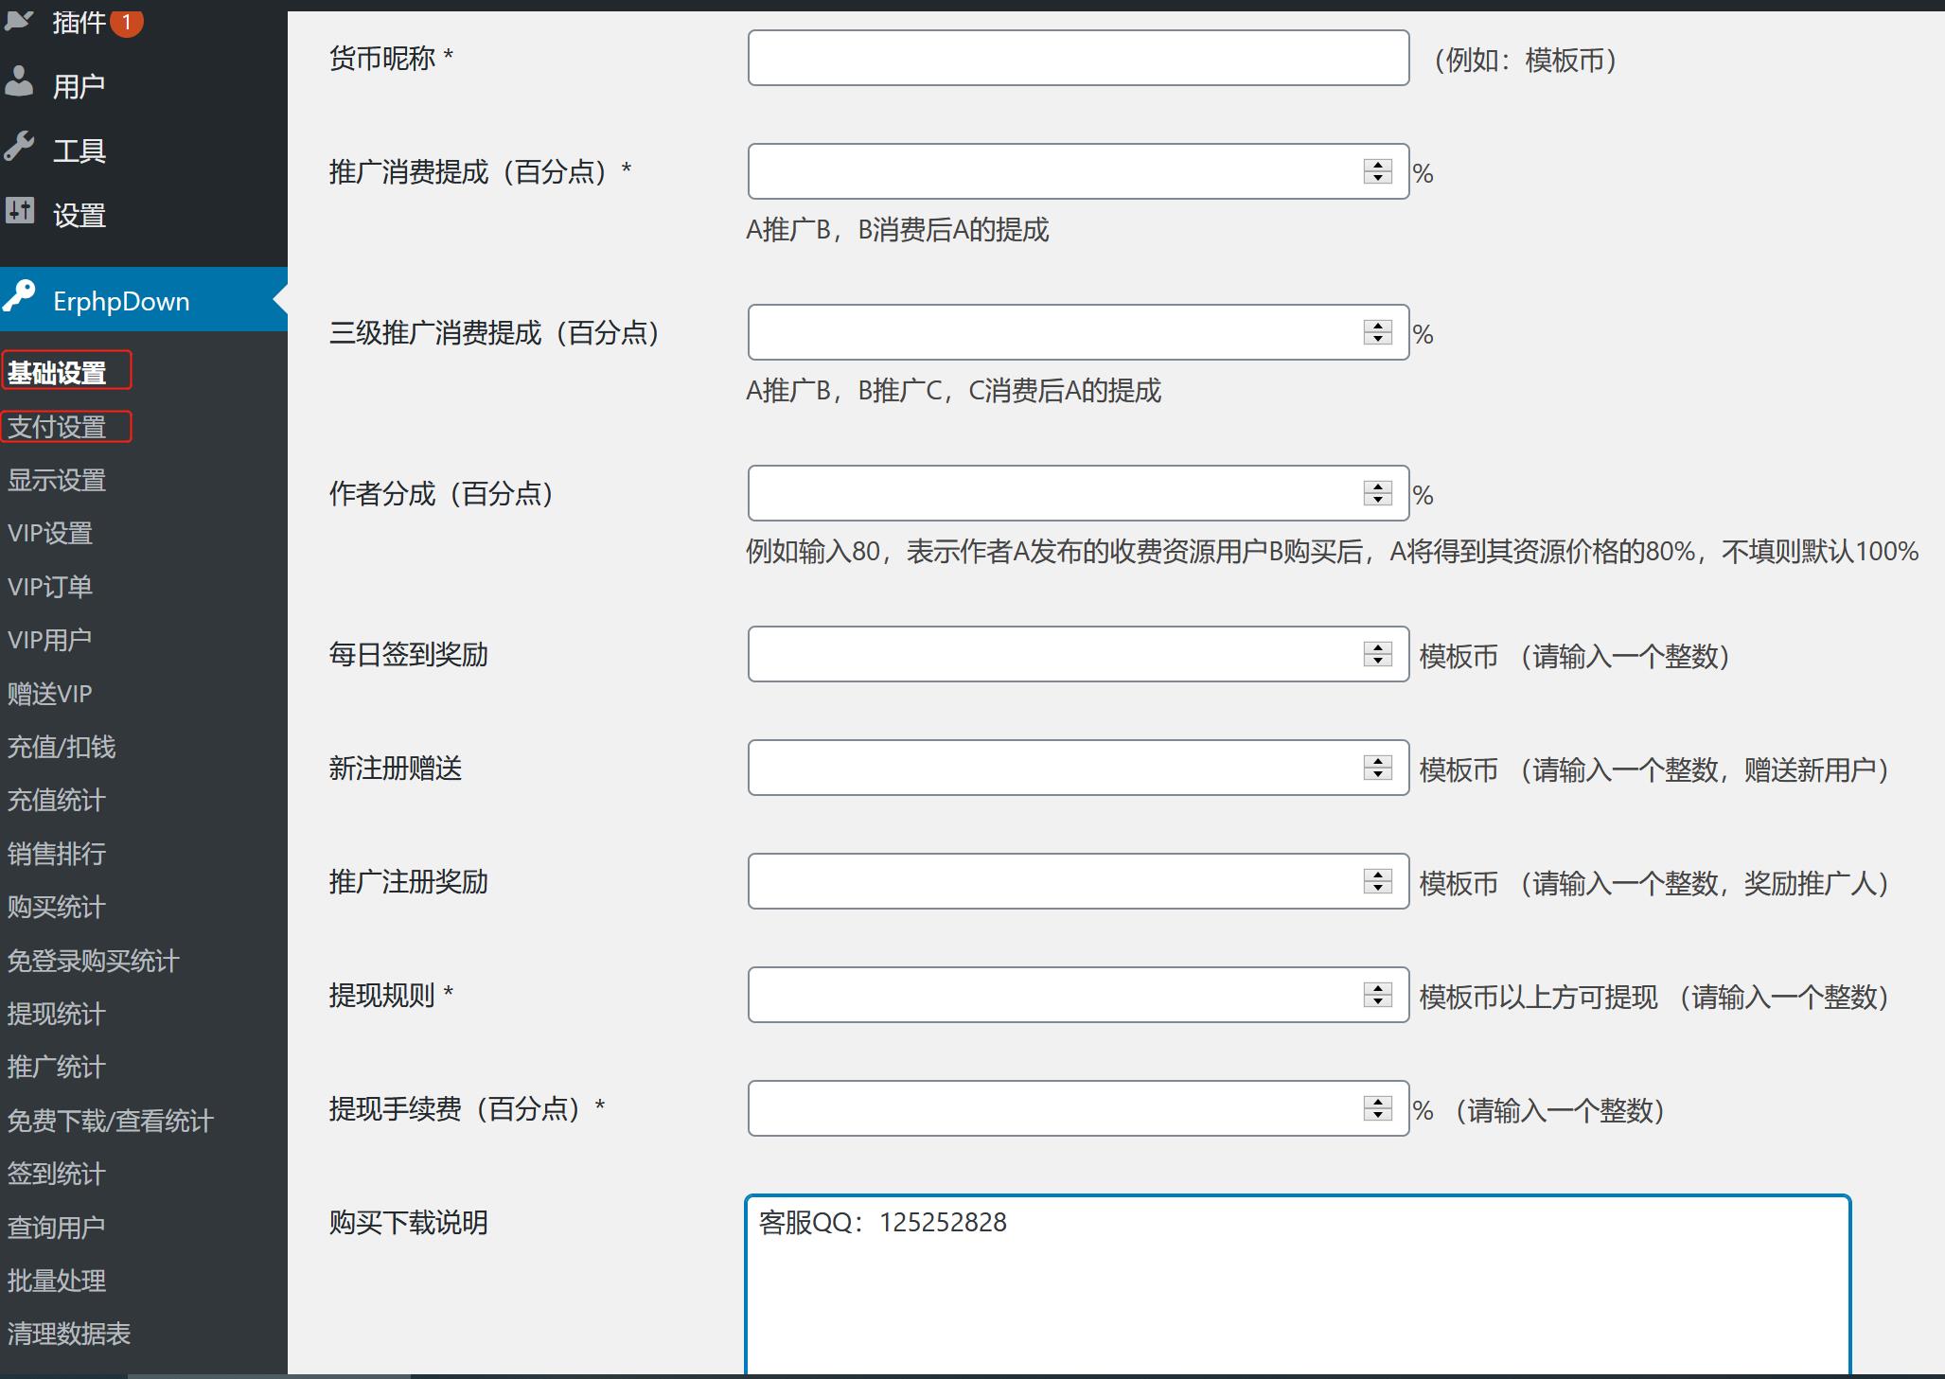1945x1379 pixels.
Task: Increase 提现手续费 with stepper up arrow
Action: [1378, 1102]
